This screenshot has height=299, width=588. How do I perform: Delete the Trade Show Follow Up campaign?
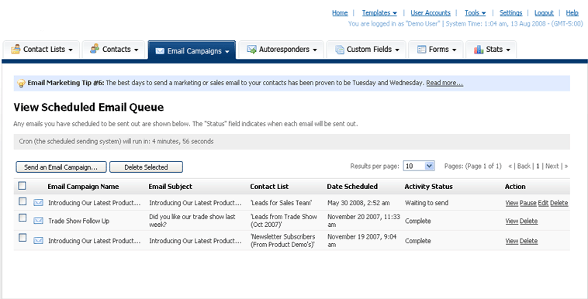click(x=529, y=221)
